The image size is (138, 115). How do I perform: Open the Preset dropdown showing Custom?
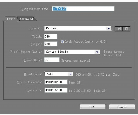(x=78, y=28)
